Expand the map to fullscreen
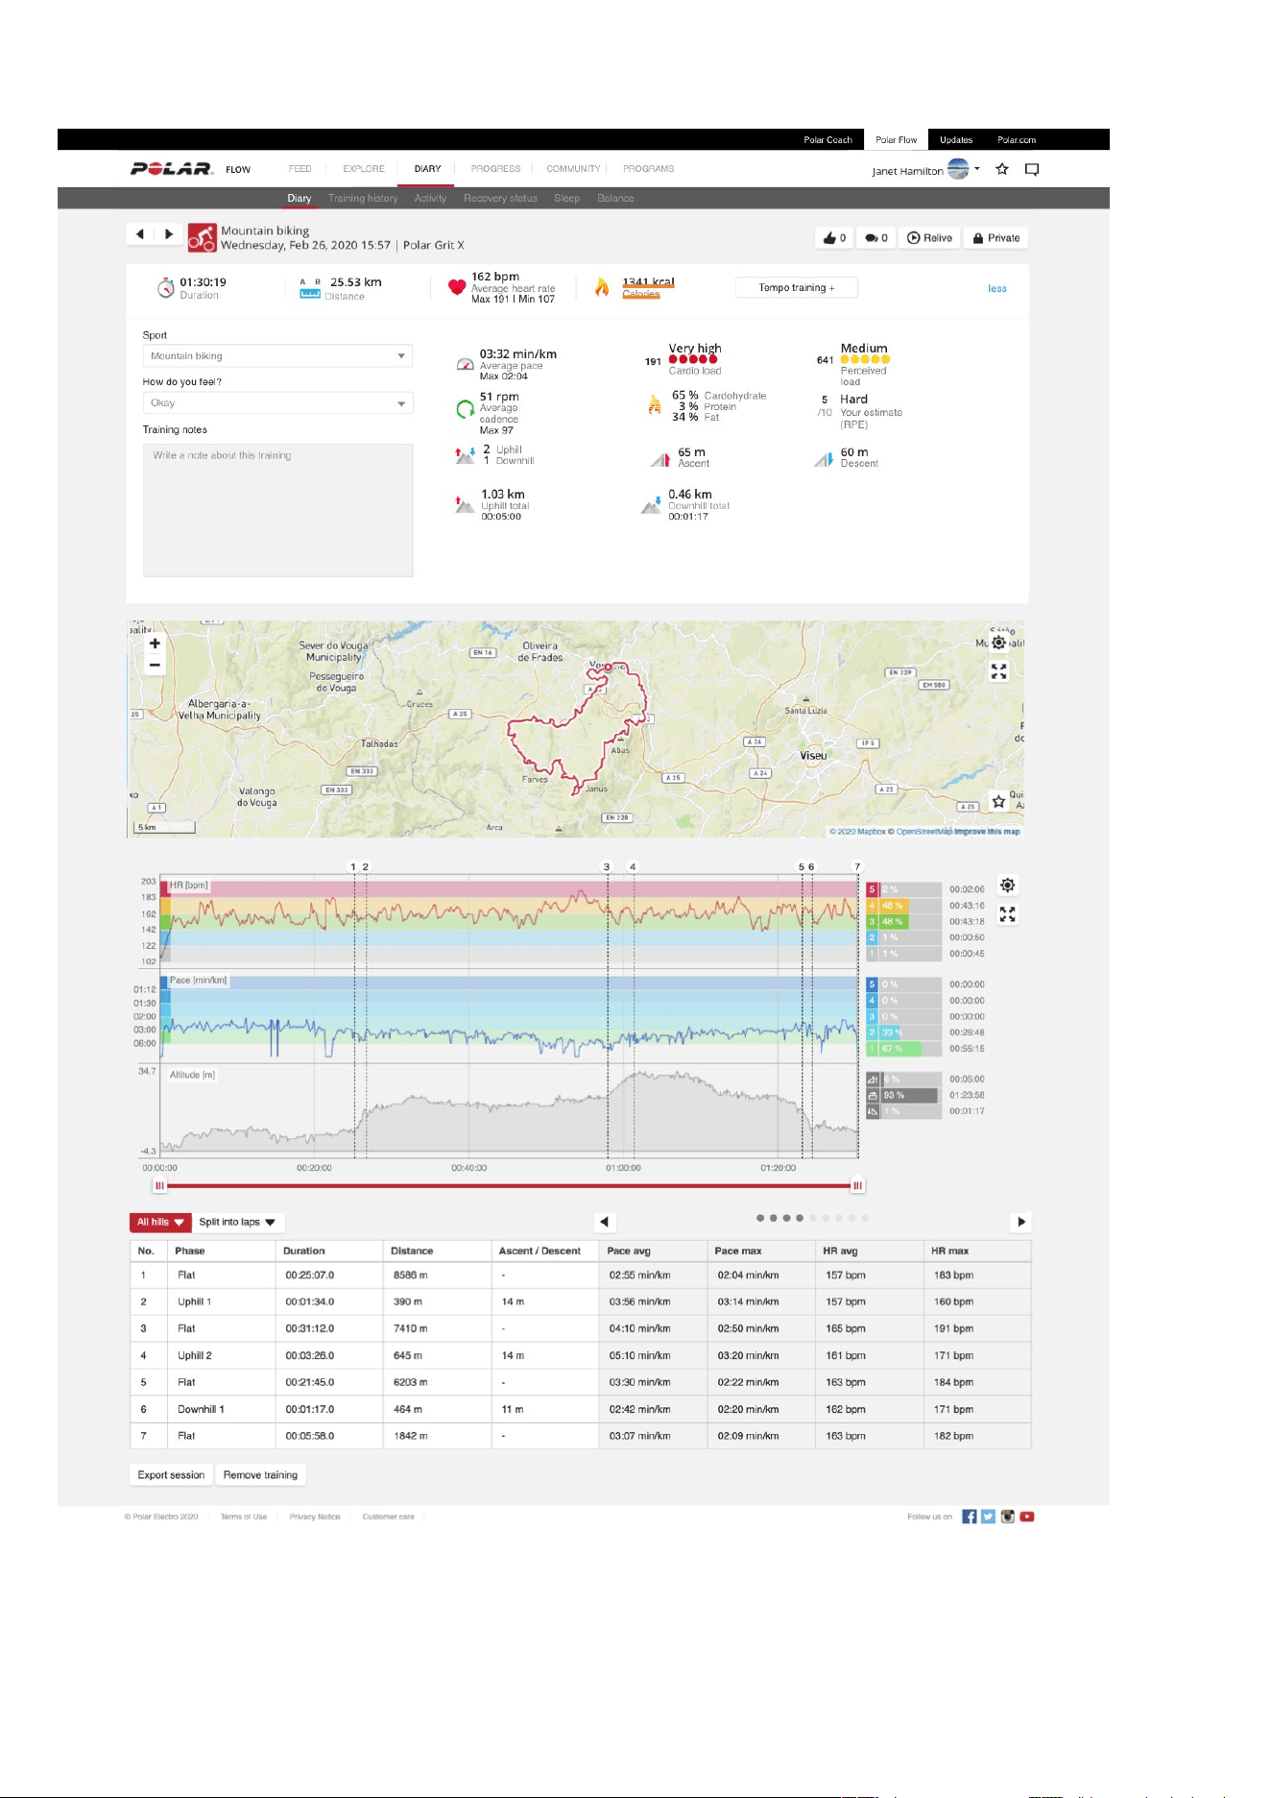The image size is (1271, 1798). tap(999, 671)
